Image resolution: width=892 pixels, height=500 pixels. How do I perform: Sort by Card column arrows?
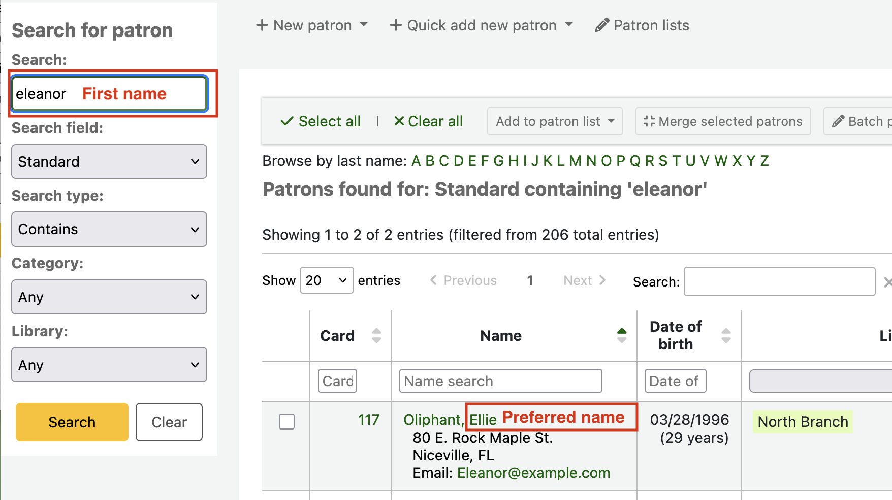click(376, 335)
